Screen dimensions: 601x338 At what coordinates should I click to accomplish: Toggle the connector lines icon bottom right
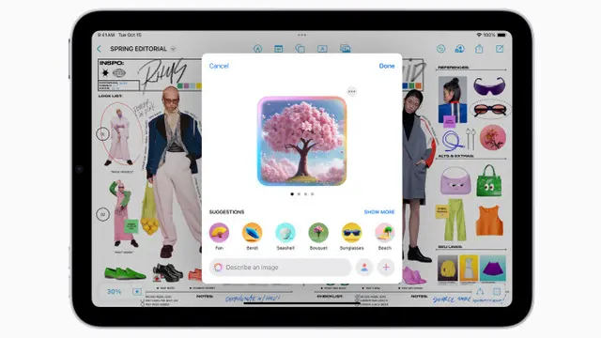coord(480,292)
